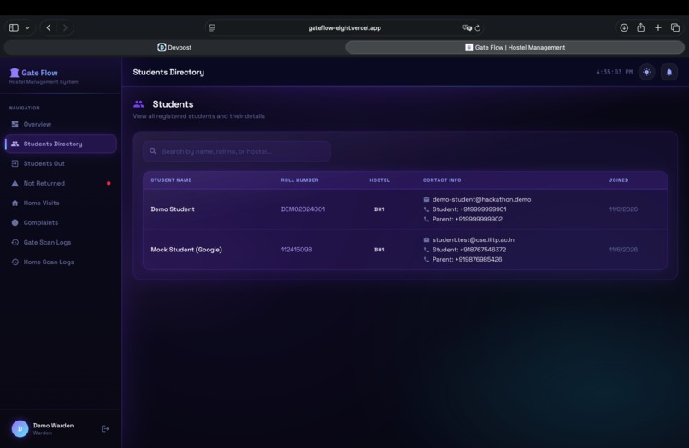The height and width of the screenshot is (448, 689).
Task: Click the Joined column header
Action: pos(619,180)
